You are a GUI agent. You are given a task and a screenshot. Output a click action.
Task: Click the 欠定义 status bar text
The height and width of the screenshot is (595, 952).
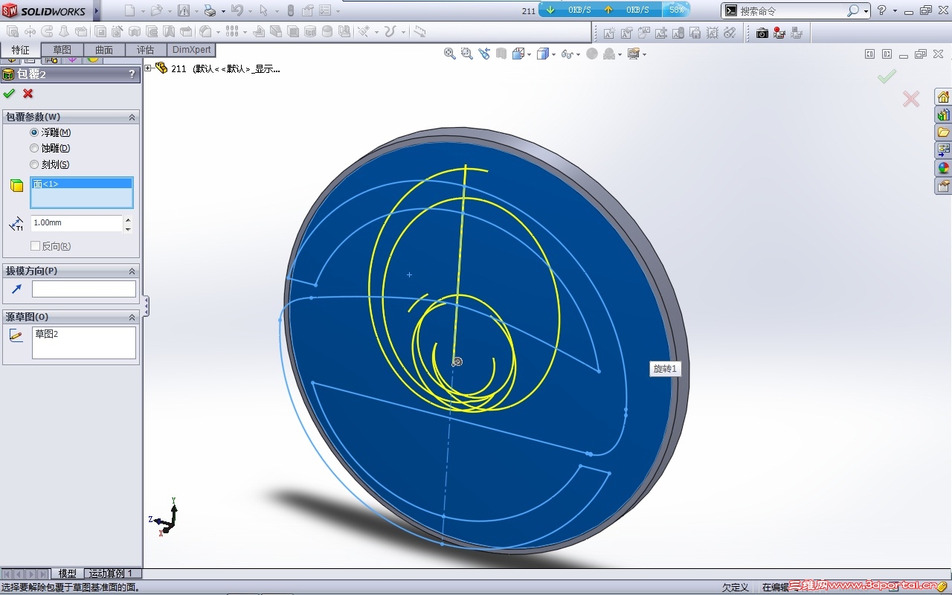pos(736,588)
